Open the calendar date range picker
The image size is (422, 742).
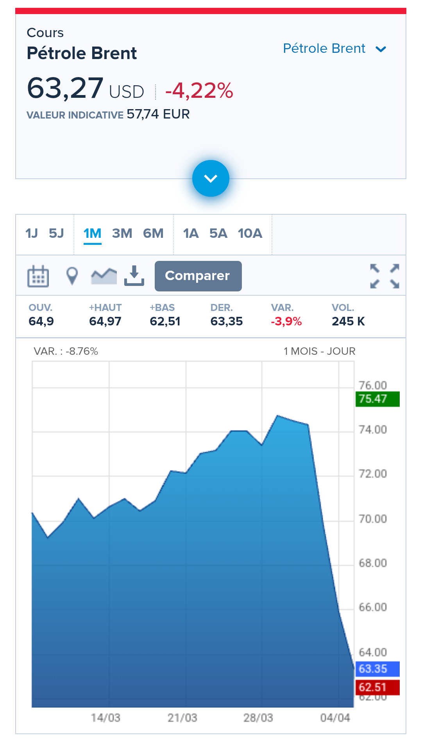click(x=38, y=276)
